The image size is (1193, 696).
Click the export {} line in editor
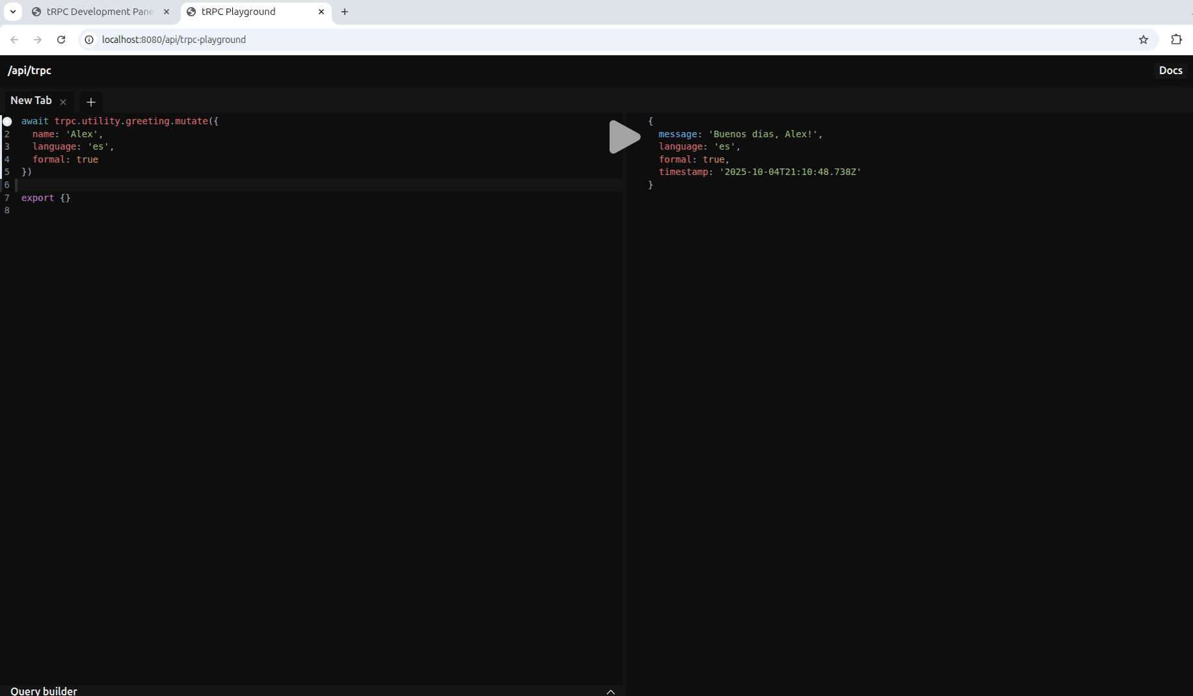[x=46, y=198]
